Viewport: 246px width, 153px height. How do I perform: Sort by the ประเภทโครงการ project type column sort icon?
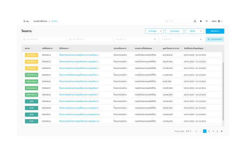tap(128, 48)
